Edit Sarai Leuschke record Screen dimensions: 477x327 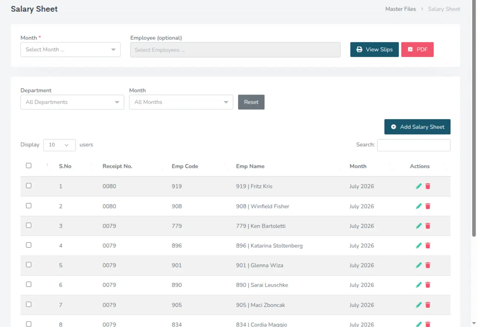tap(419, 285)
